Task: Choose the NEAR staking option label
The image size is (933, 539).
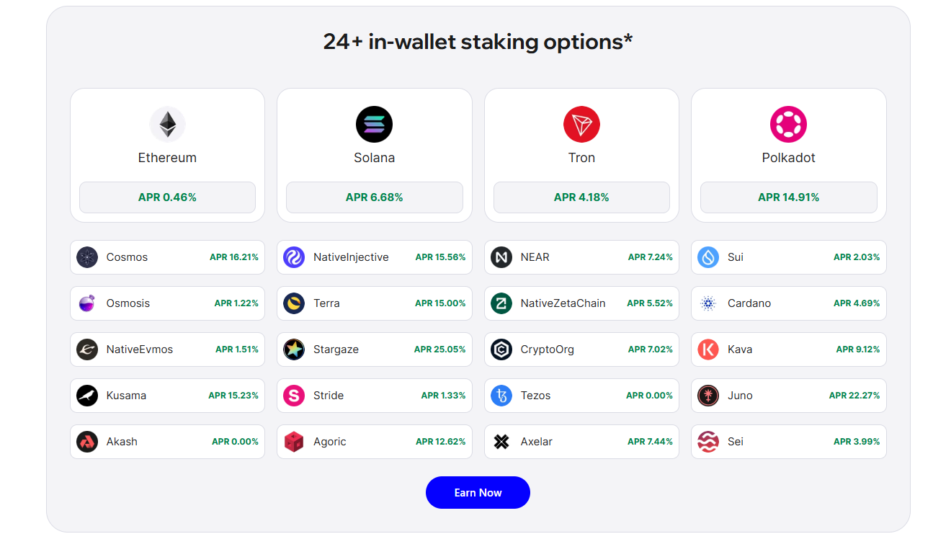Action: (x=535, y=257)
